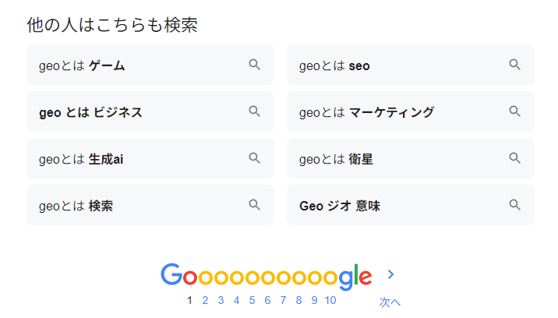
Task: Click search icon beside geoとは seo
Action: 514,65
